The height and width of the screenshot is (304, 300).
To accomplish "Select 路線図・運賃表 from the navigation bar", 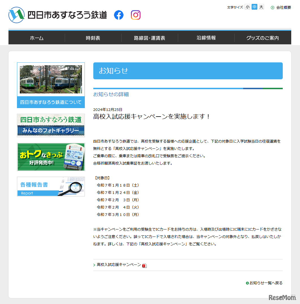I will point(150,38).
